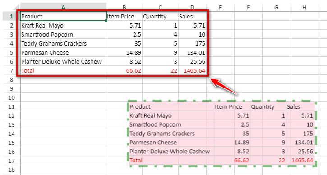This screenshot has width=327, height=175.
Task: Select column E header
Action: 220,7
